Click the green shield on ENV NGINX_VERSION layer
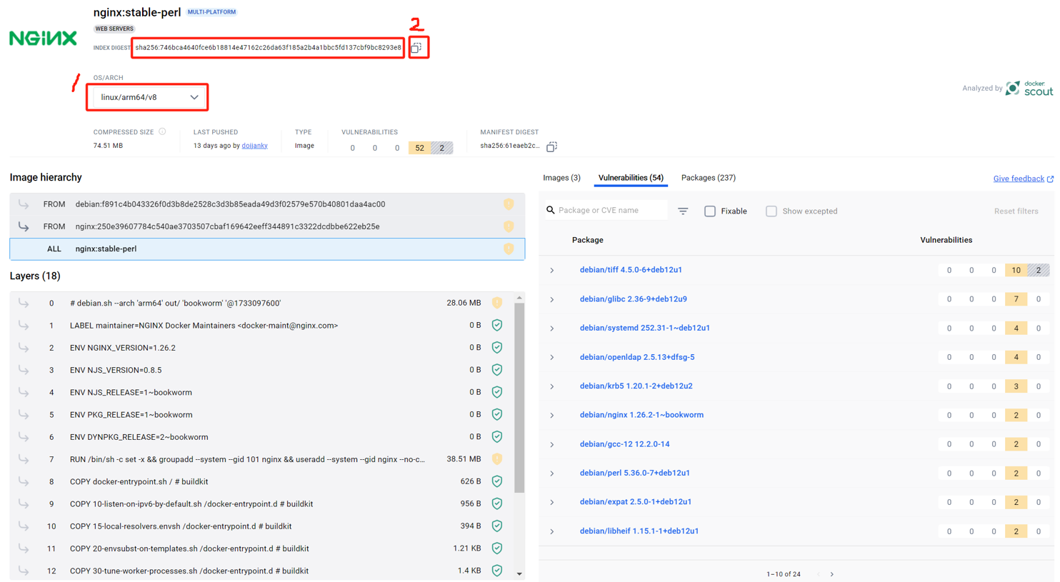Viewport: 1060px width, 582px height. point(497,348)
